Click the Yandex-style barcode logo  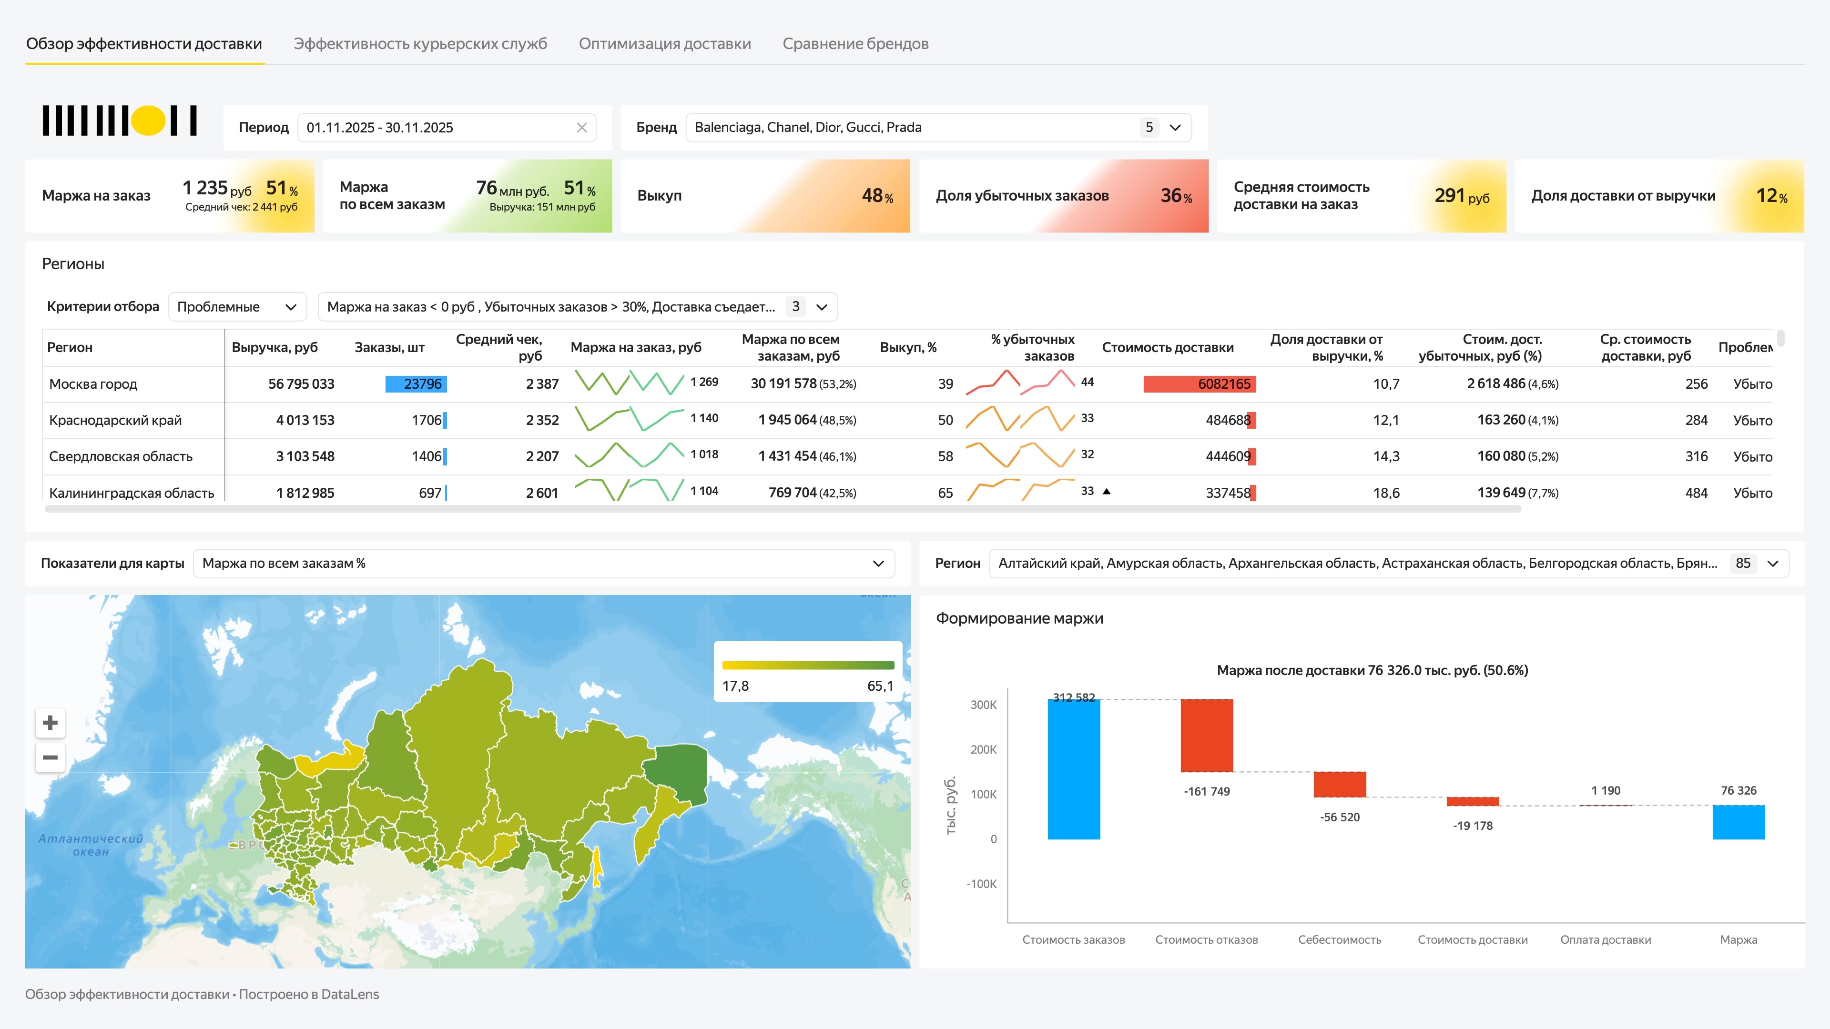[119, 121]
